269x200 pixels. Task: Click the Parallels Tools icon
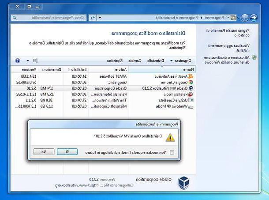[x=191, y=94]
